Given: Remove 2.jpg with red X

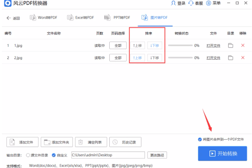Looking at the screenshot, I should (x=243, y=58).
